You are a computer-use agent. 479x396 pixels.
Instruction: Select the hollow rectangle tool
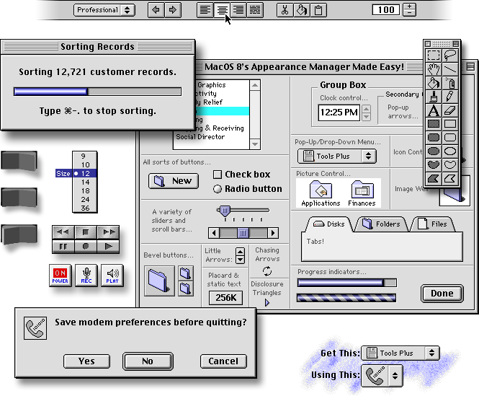point(450,124)
